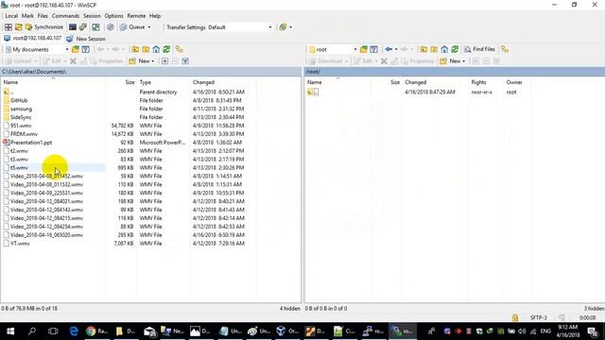Open the New Session tab

pos(86,39)
